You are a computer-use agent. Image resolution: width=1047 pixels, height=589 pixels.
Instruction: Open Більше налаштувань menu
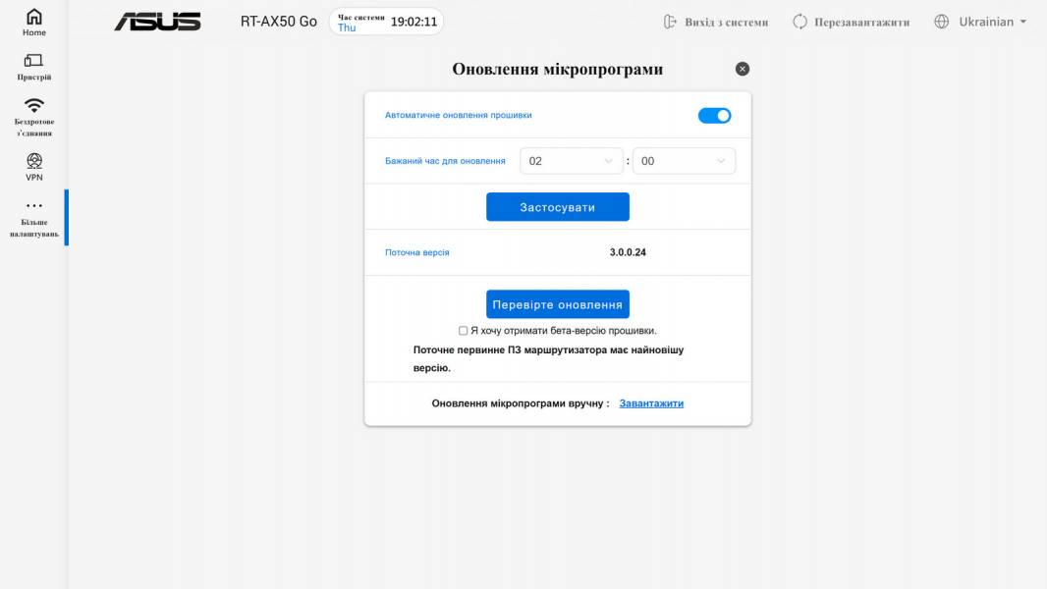(34, 220)
